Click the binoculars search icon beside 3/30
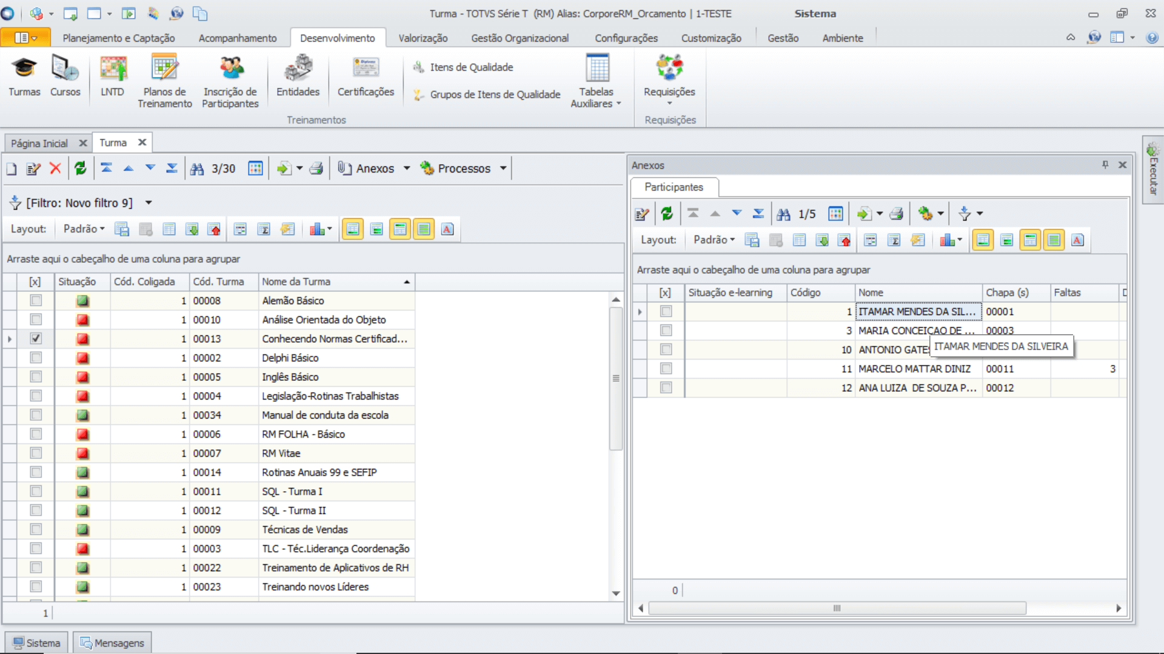 pos(197,169)
